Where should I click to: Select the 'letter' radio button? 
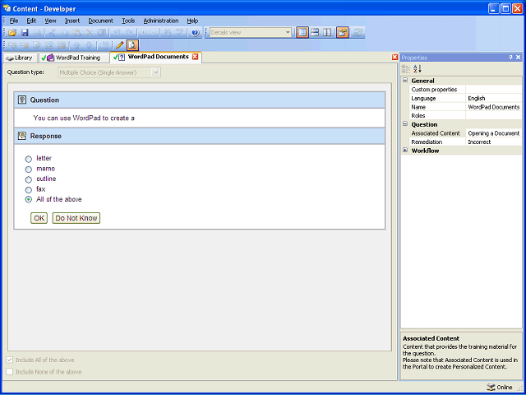coord(29,159)
